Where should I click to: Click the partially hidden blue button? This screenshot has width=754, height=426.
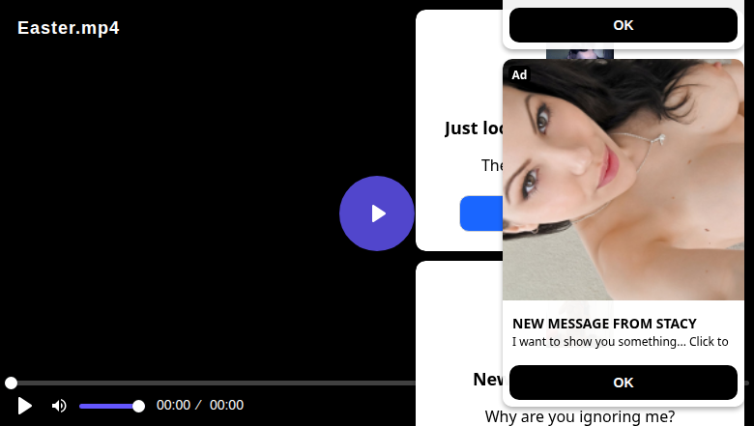click(x=481, y=213)
